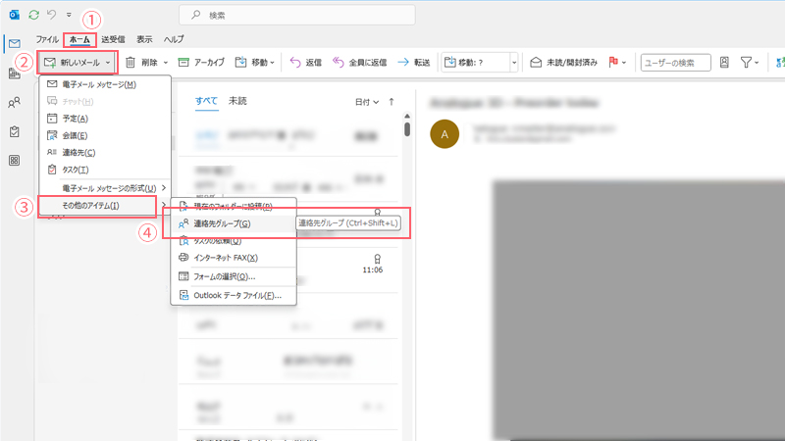
Task: Select タスク(T) from the menu
Action: point(105,170)
